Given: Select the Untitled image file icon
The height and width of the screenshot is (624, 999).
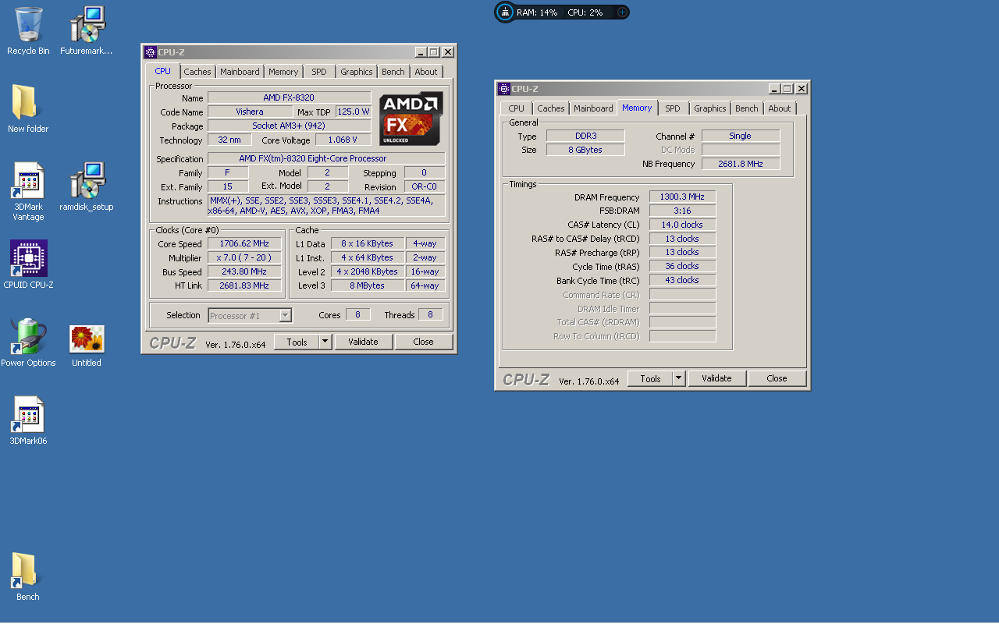Looking at the screenshot, I should [x=87, y=346].
